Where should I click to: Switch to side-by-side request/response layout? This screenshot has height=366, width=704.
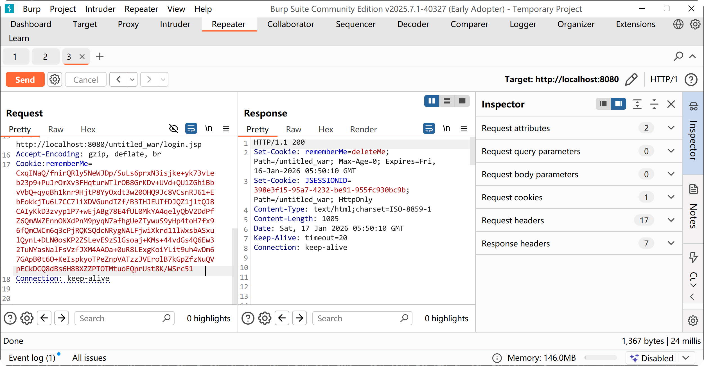(432, 101)
